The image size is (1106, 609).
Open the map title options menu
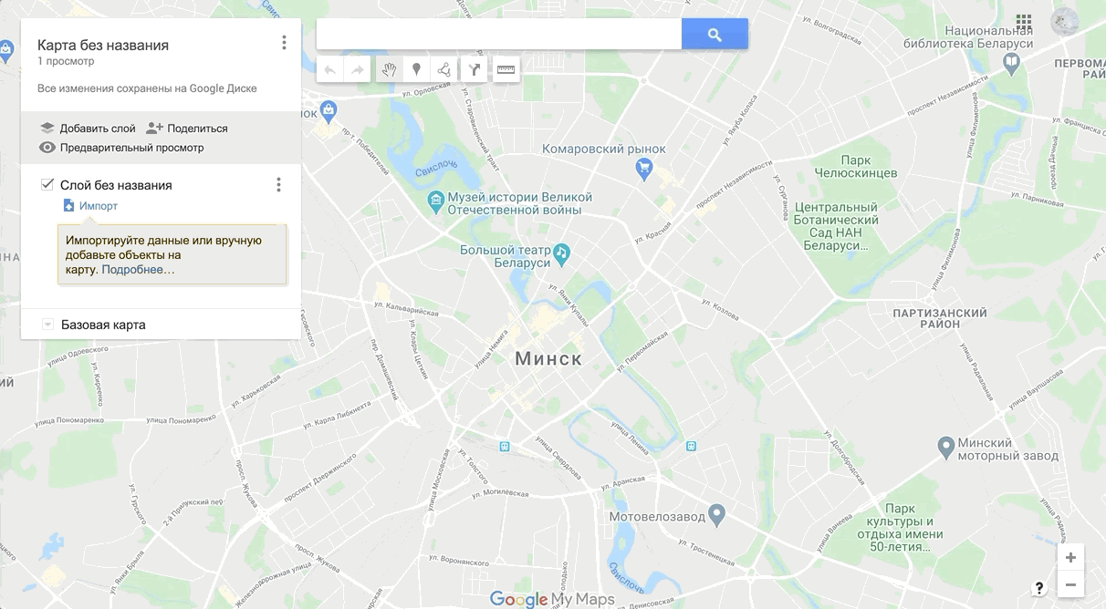click(x=284, y=43)
